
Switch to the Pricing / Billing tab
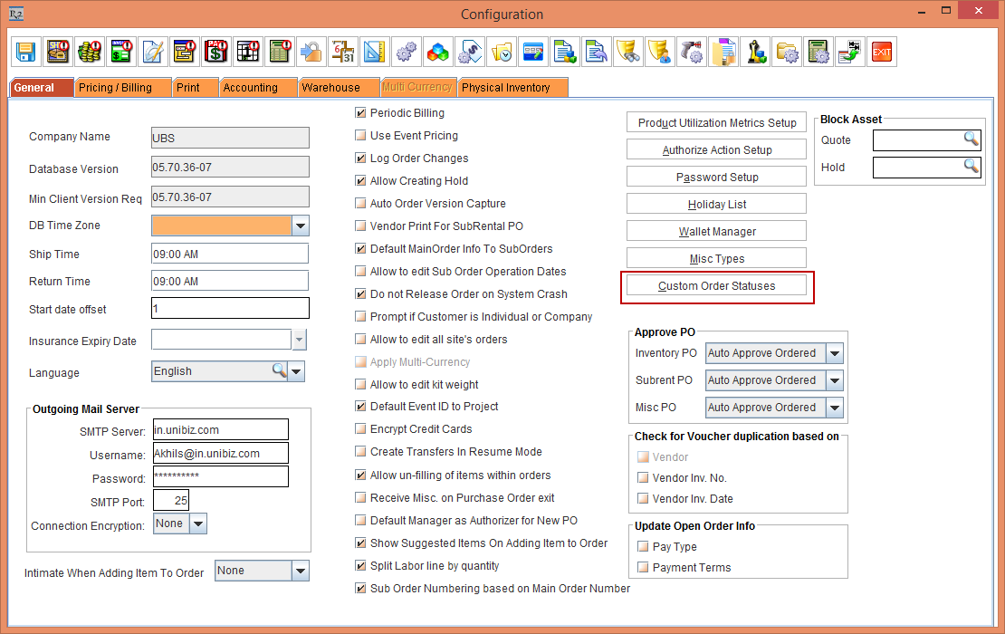point(115,88)
